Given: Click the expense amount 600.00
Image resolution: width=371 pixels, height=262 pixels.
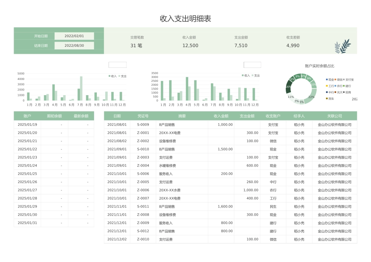Looking at the screenshot, I should point(247,166).
